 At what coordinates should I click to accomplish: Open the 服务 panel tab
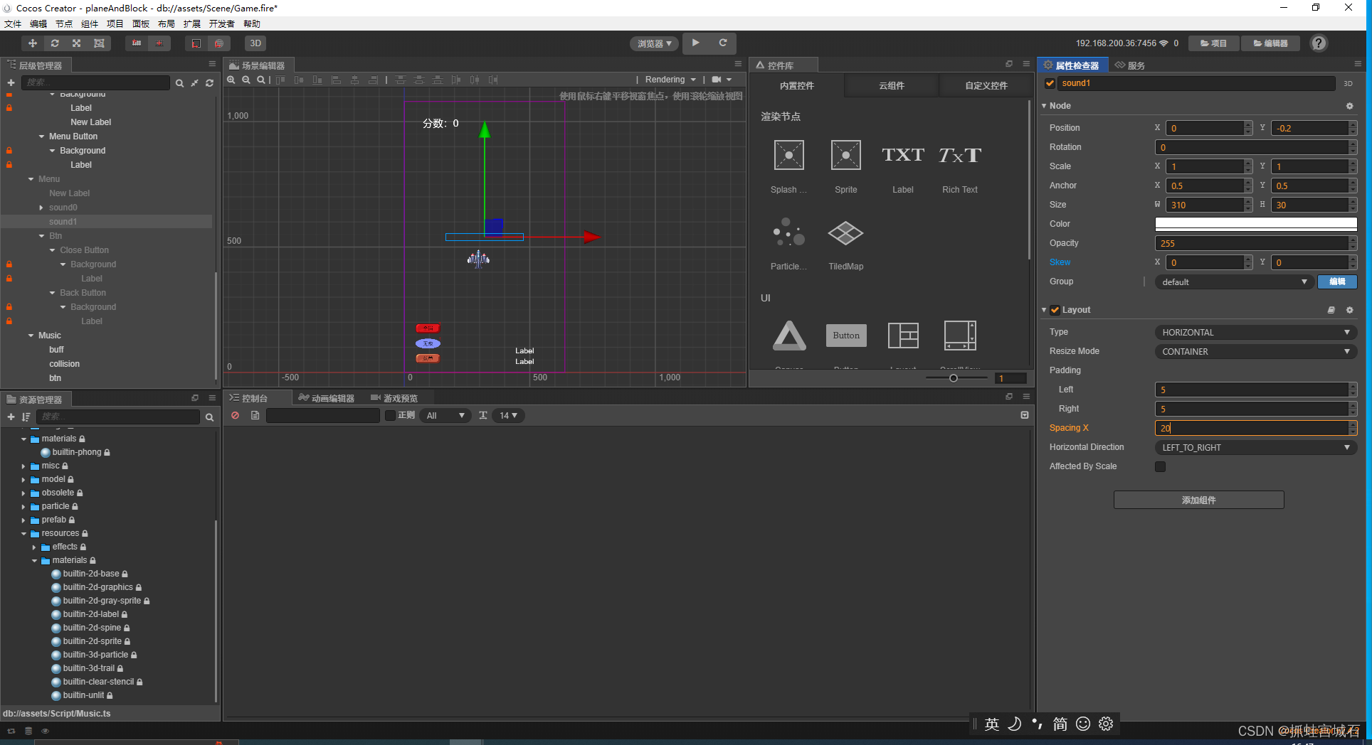click(x=1130, y=65)
